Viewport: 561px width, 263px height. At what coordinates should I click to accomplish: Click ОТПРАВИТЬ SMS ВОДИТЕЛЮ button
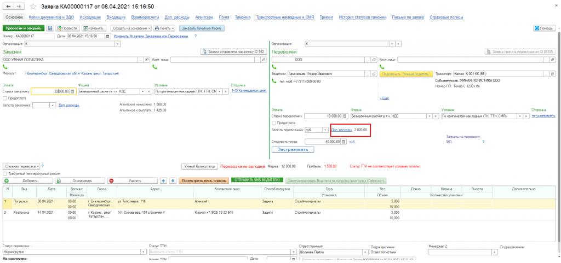point(257,180)
